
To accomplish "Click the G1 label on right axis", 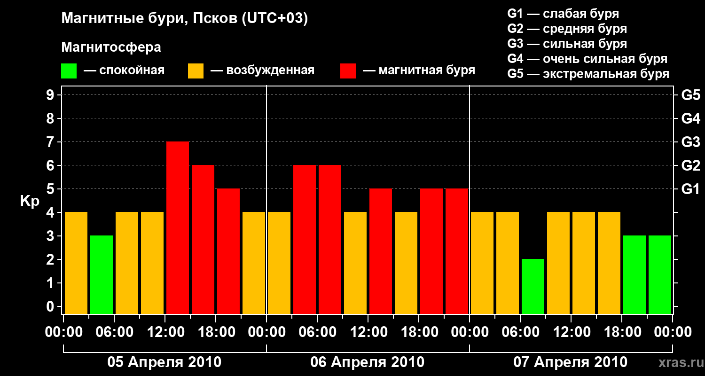I will [x=690, y=189].
